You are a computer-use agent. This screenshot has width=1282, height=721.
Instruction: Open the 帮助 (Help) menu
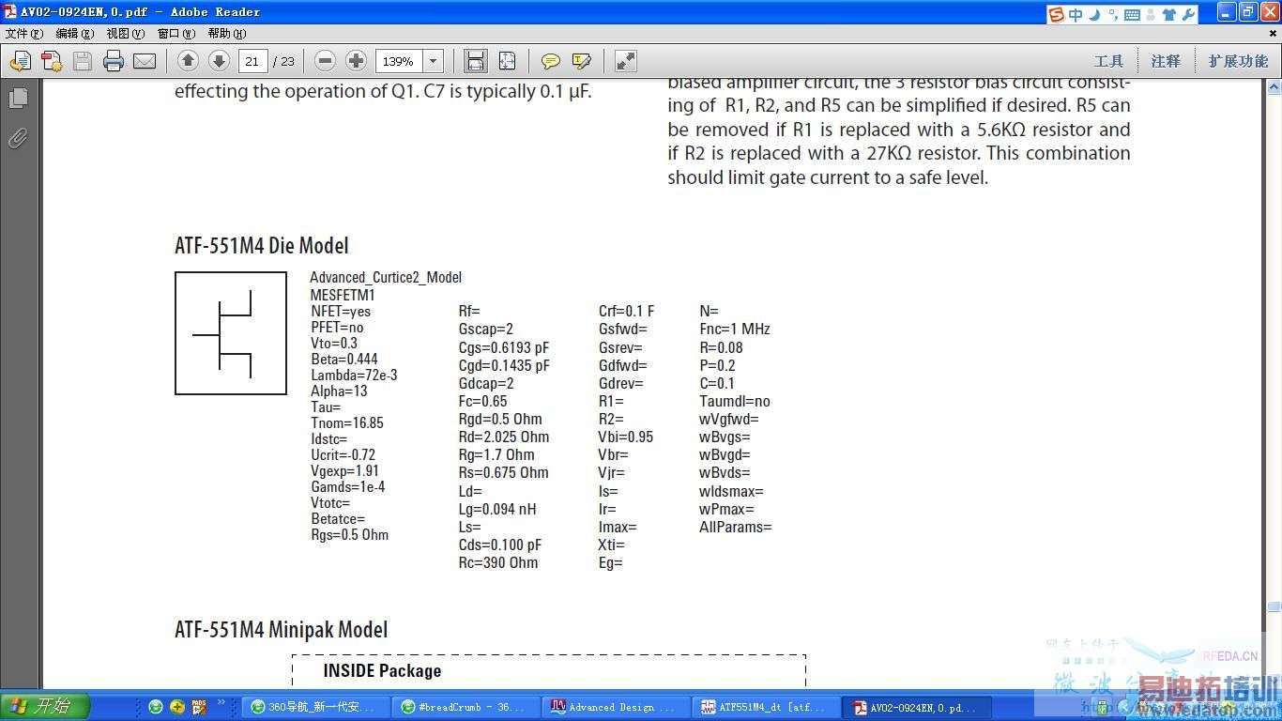tap(227, 34)
